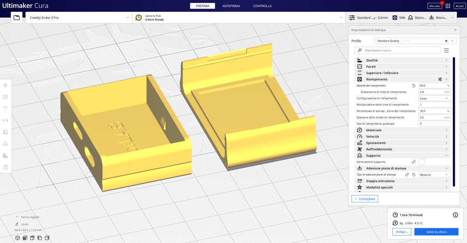Toggle the link icon beside Generazione supporto
This screenshot has height=243, width=467.
(x=414, y=162)
